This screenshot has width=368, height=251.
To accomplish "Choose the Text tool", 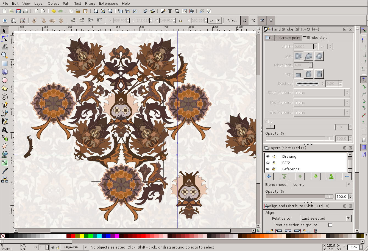I will click(4, 130).
